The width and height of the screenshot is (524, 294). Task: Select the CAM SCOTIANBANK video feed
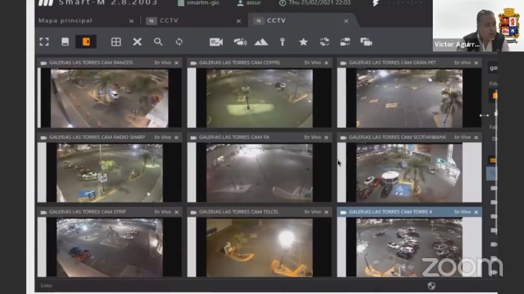click(409, 172)
